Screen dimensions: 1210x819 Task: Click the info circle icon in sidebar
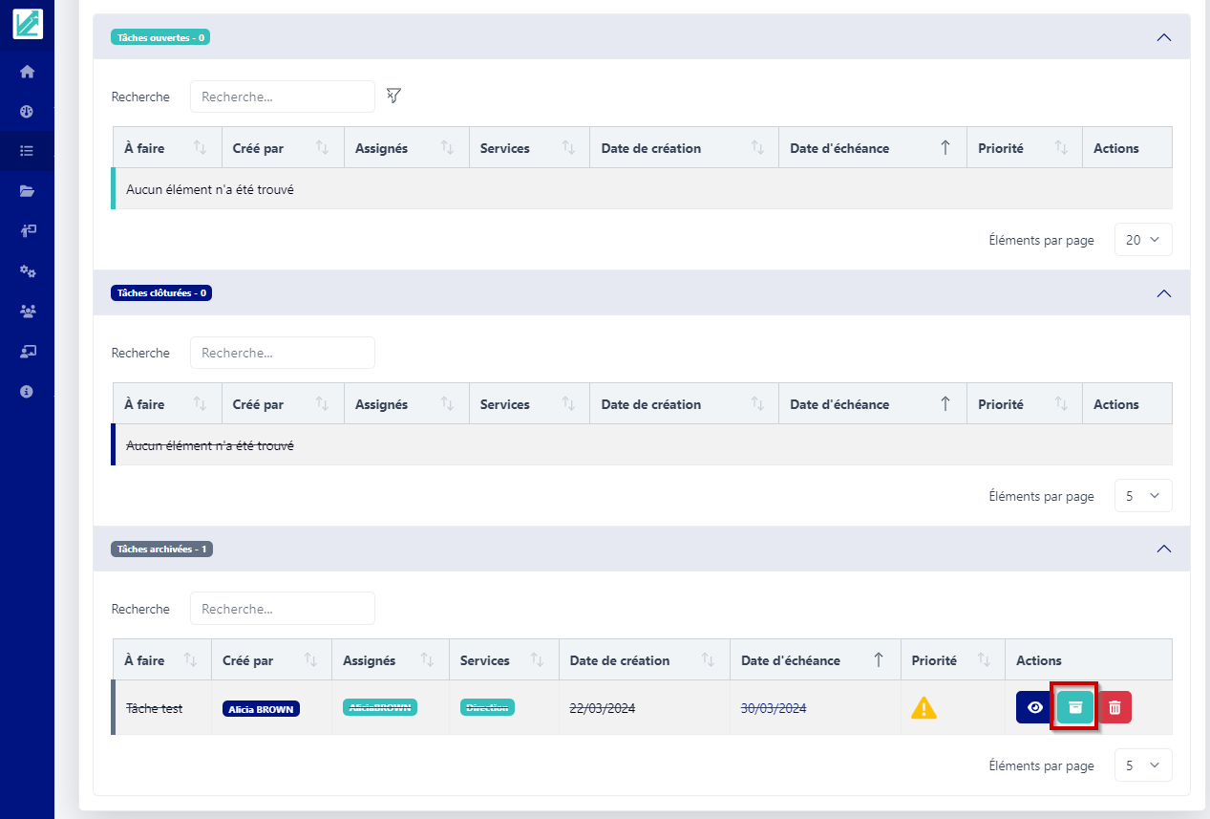[x=27, y=391]
